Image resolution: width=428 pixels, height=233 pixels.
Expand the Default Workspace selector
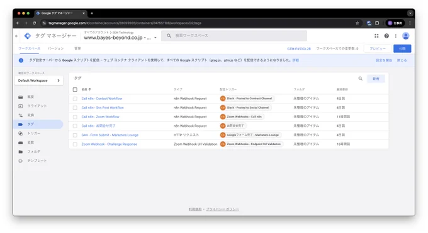point(39,80)
